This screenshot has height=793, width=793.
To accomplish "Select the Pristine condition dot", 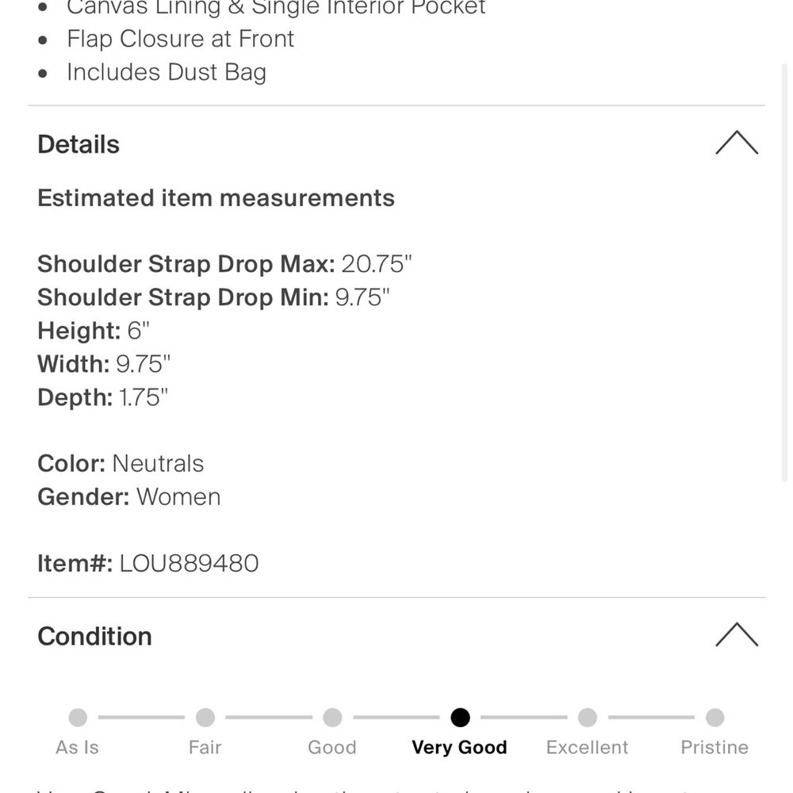I will (x=714, y=718).
